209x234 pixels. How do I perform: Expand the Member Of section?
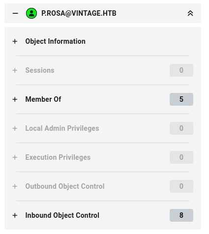click(x=103, y=99)
